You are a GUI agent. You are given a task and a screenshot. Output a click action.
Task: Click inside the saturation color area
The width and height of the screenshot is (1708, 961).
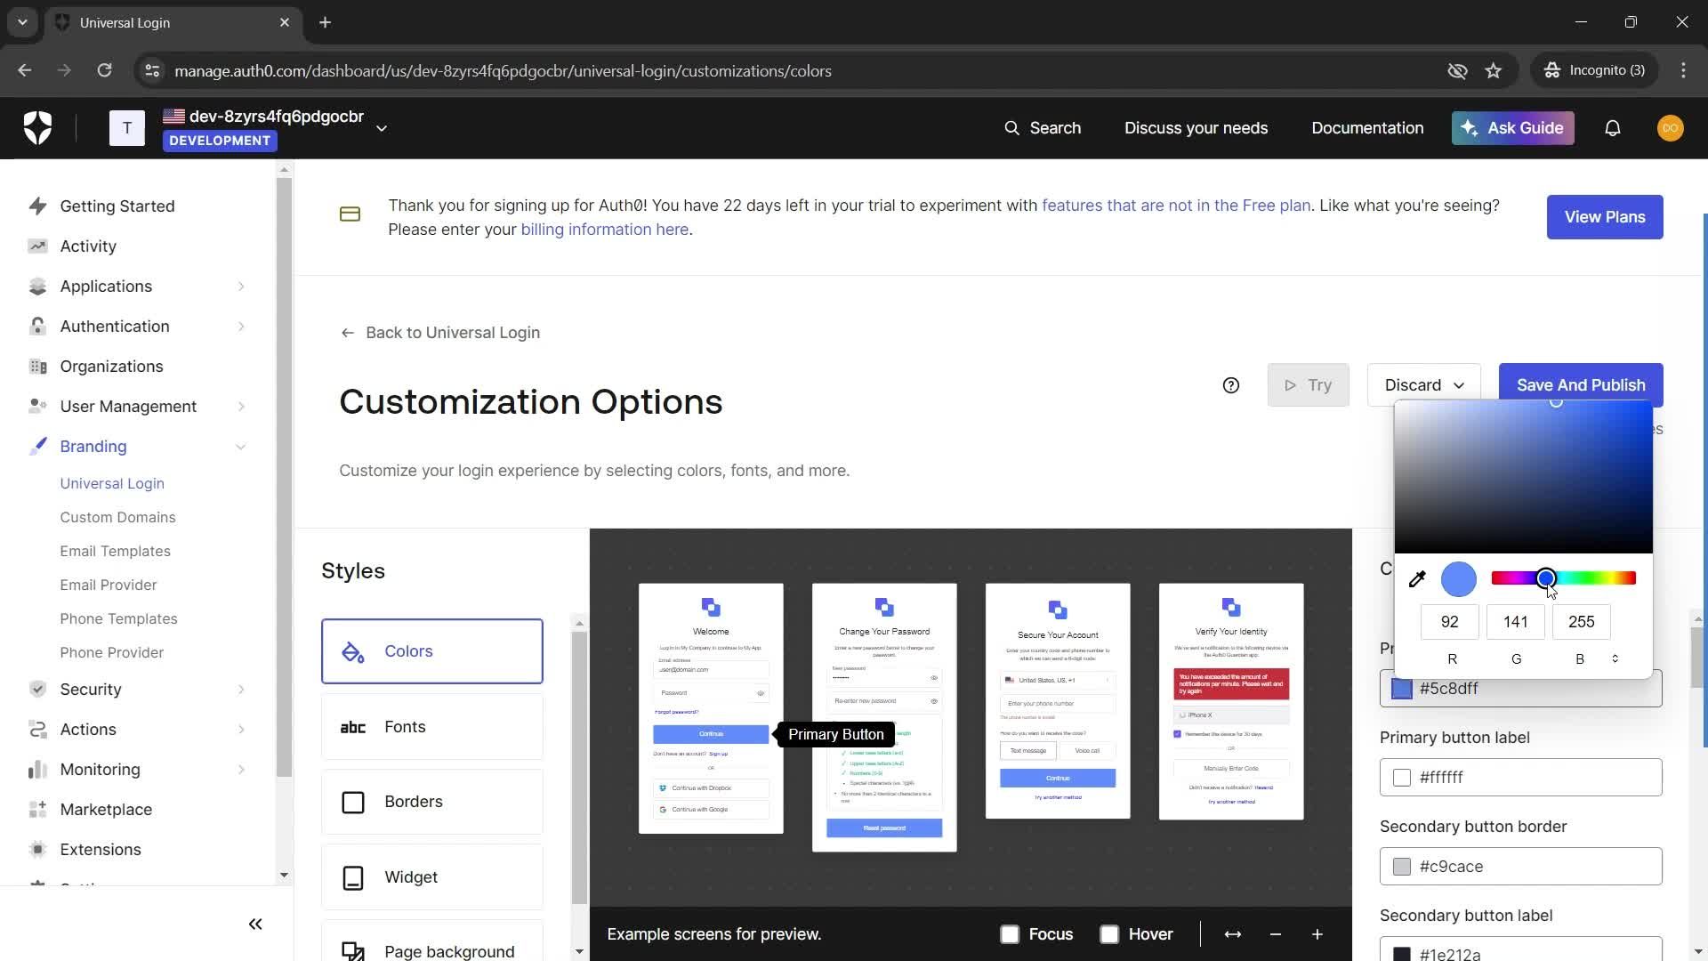(x=1523, y=478)
